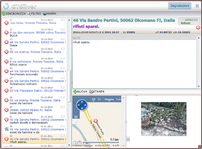Click down arrow of report list scrollbar
The height and width of the screenshot is (149, 202).
tap(69, 145)
